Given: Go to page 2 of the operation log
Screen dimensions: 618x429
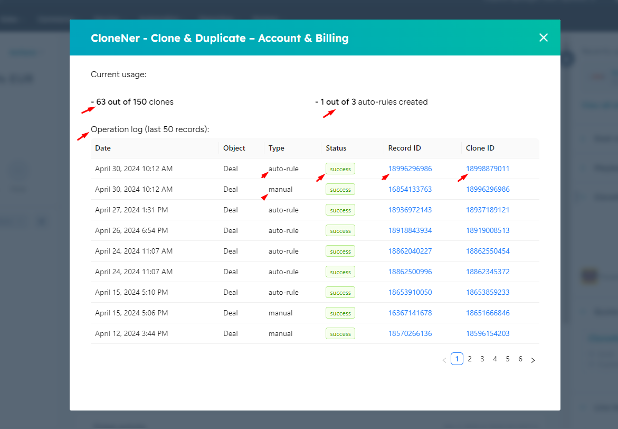Looking at the screenshot, I should coord(470,359).
